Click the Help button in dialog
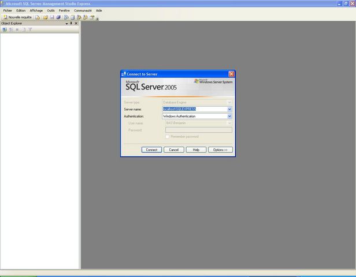Image resolution: width=356 pixels, height=277 pixels. [196, 149]
